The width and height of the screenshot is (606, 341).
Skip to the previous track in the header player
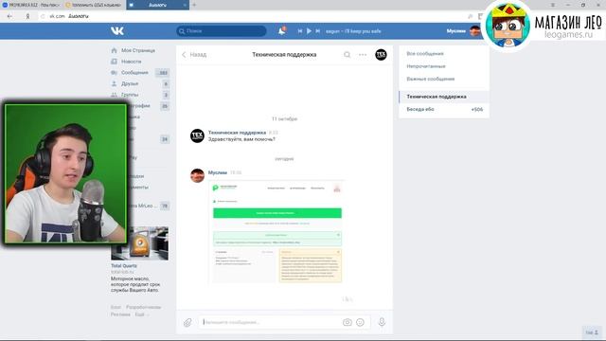pyautogui.click(x=300, y=31)
